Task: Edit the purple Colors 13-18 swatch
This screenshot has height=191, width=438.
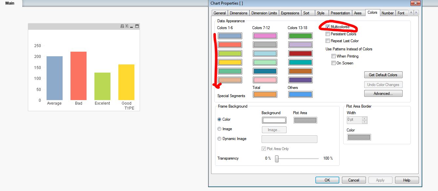Action: [x=300, y=80]
